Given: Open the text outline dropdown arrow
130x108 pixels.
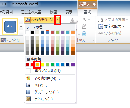Looking at the screenshot, I should [89, 26].
